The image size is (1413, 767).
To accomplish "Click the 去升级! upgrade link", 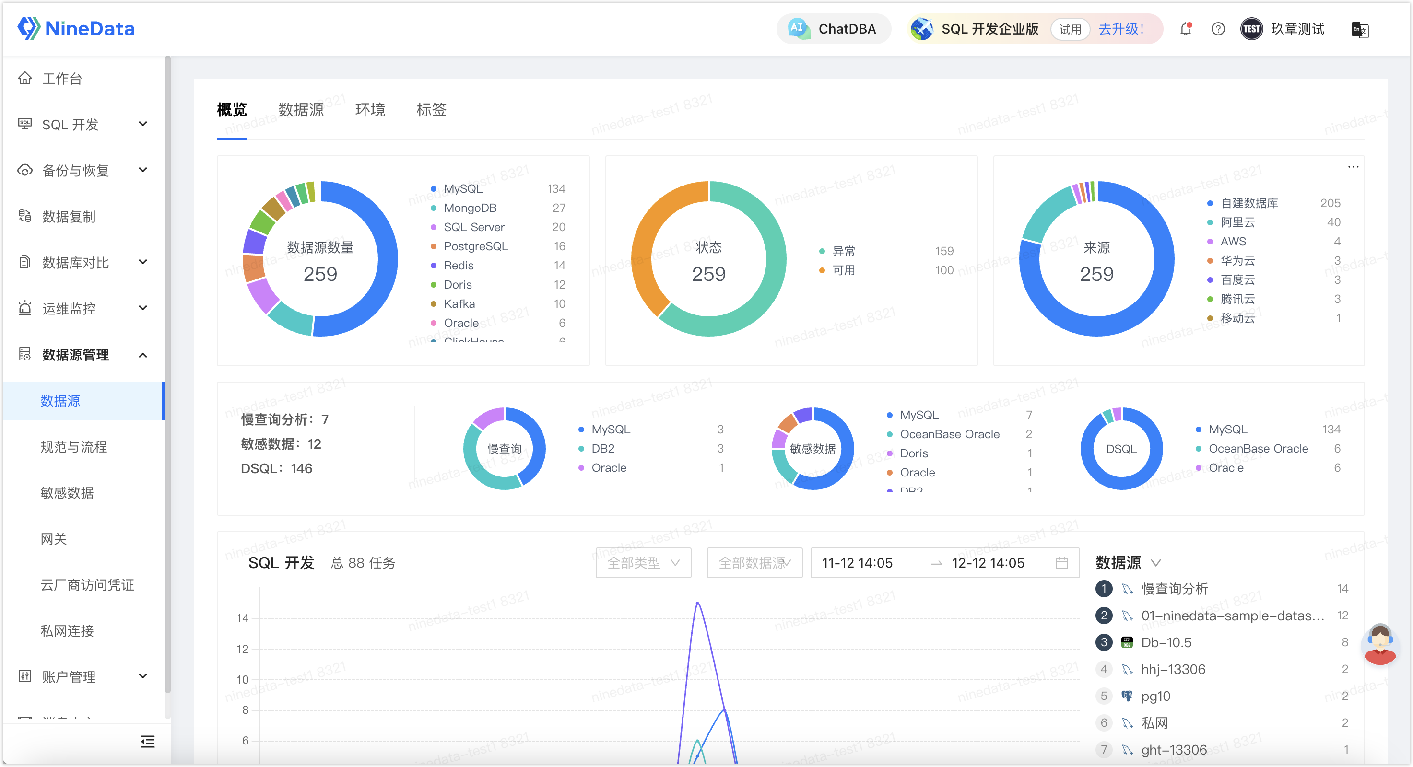I will 1121,29.
